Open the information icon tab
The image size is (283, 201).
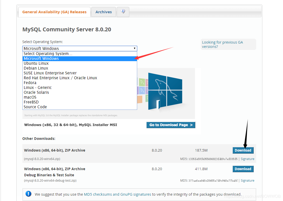click(x=123, y=12)
